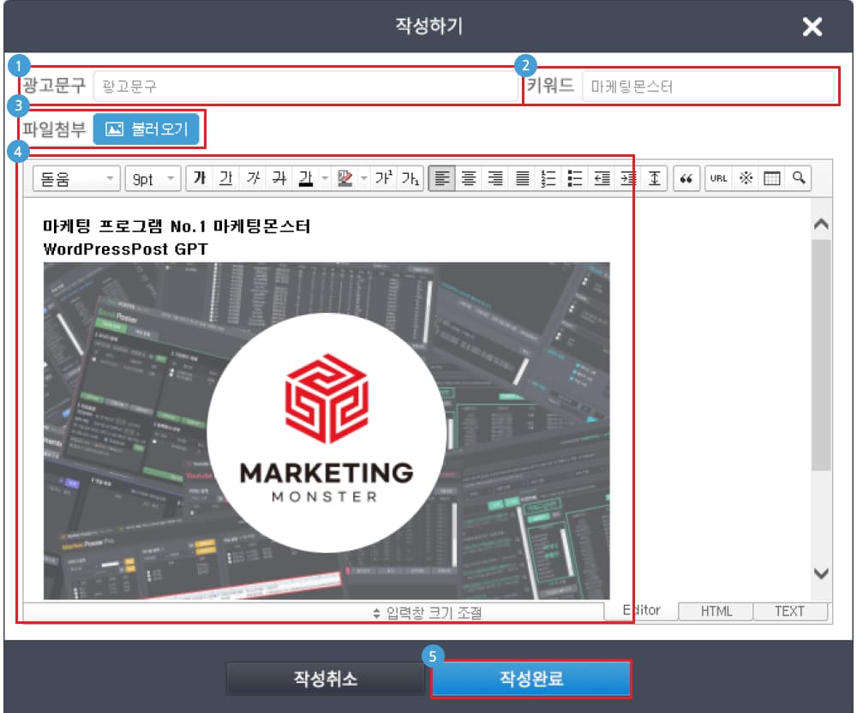This screenshot has width=857, height=713.
Task: Decrease paragraph indent
Action: pyautogui.click(x=602, y=178)
